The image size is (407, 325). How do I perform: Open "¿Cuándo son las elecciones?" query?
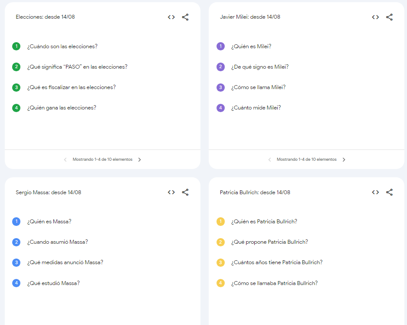62,46
